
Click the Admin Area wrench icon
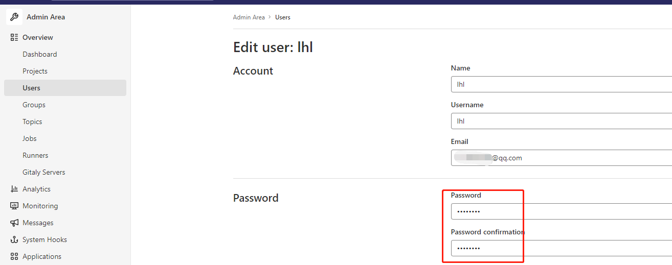tap(14, 17)
